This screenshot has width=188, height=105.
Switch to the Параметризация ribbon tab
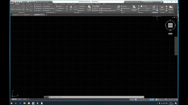[x=37, y=4]
